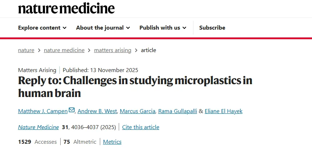Navigate to matters arising breadcrumb
Screen dimensions: 312x148
click(x=113, y=50)
